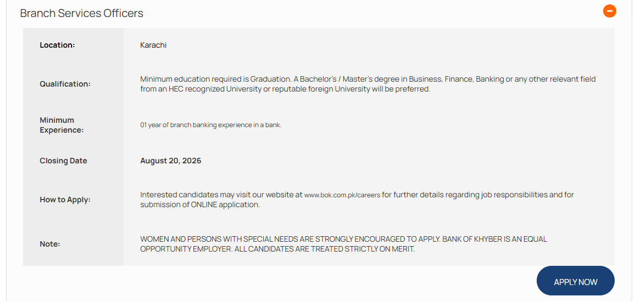Viewport: 635px width, 302px height.
Task: Click the Karachi location value
Action: tap(153, 45)
